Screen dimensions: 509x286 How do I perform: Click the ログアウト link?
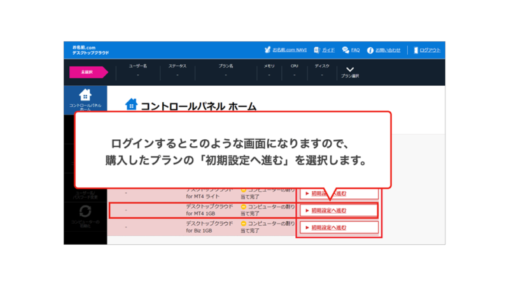point(430,50)
